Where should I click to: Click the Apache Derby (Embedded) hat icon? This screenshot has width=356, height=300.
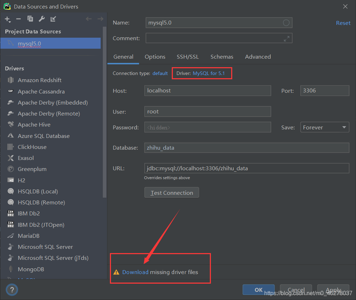(10, 102)
